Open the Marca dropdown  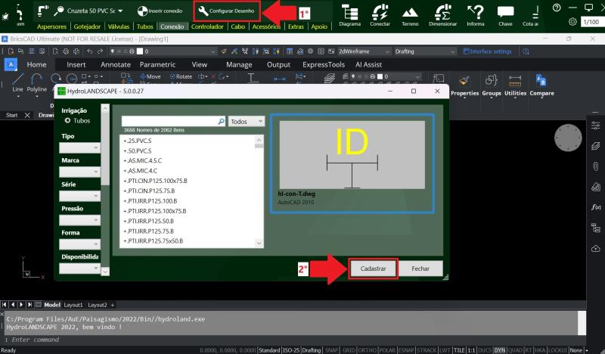coord(79,172)
